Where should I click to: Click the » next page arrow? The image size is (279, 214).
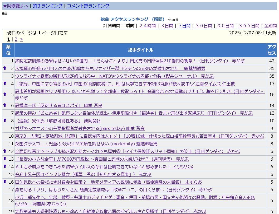tap(22, 39)
